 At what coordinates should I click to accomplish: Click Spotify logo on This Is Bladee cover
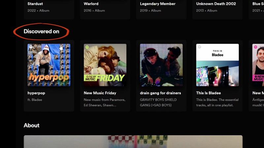coord(199,47)
